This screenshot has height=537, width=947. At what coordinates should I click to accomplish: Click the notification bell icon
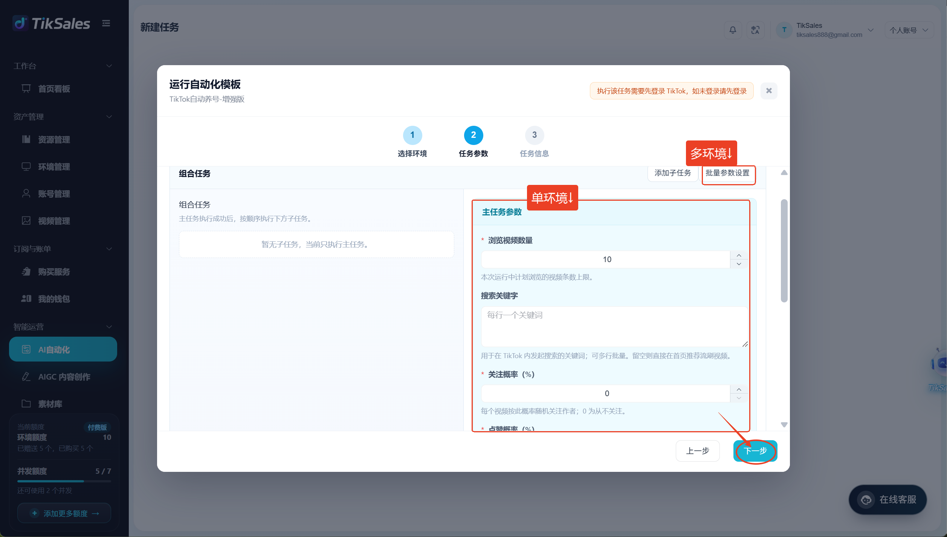click(733, 30)
